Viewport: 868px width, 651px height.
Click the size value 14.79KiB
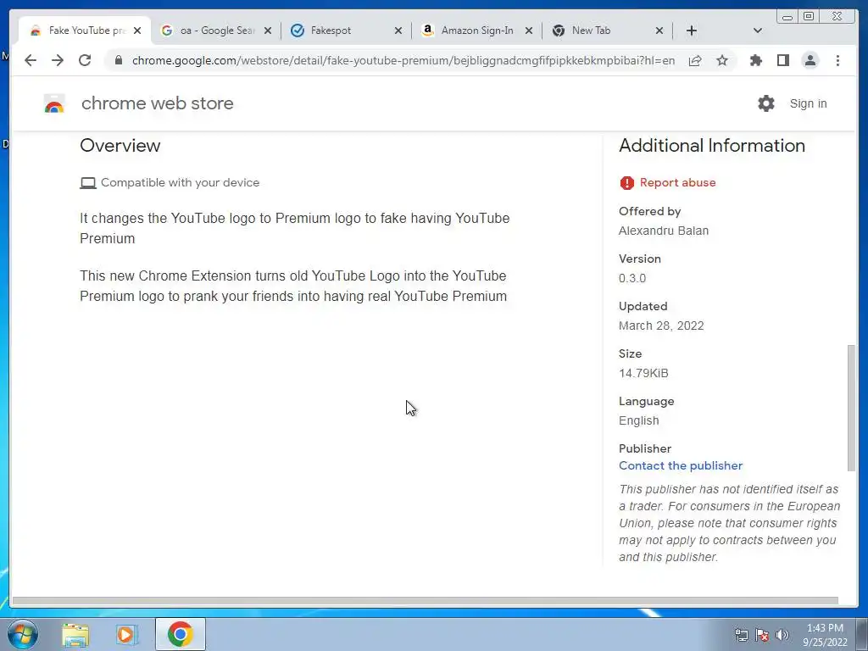pyautogui.click(x=643, y=373)
